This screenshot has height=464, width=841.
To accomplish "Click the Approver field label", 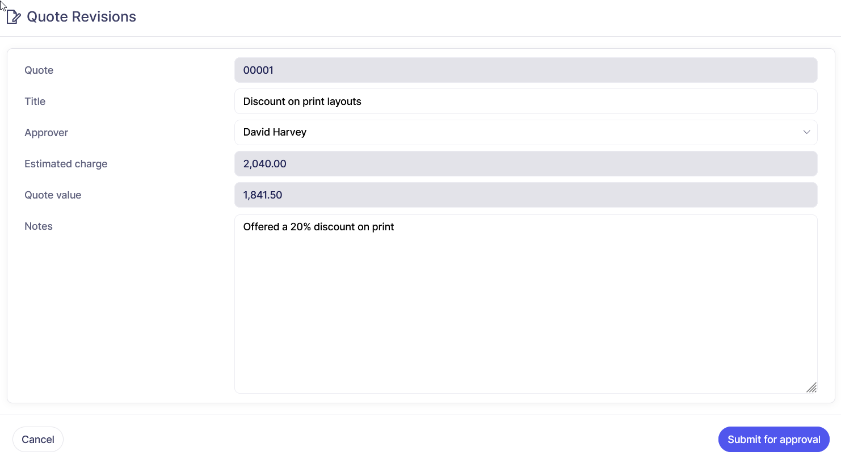I will coord(46,133).
